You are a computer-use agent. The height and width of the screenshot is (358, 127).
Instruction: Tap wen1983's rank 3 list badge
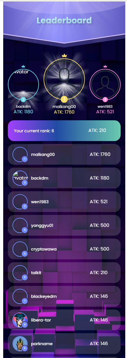[x=25, y=206]
